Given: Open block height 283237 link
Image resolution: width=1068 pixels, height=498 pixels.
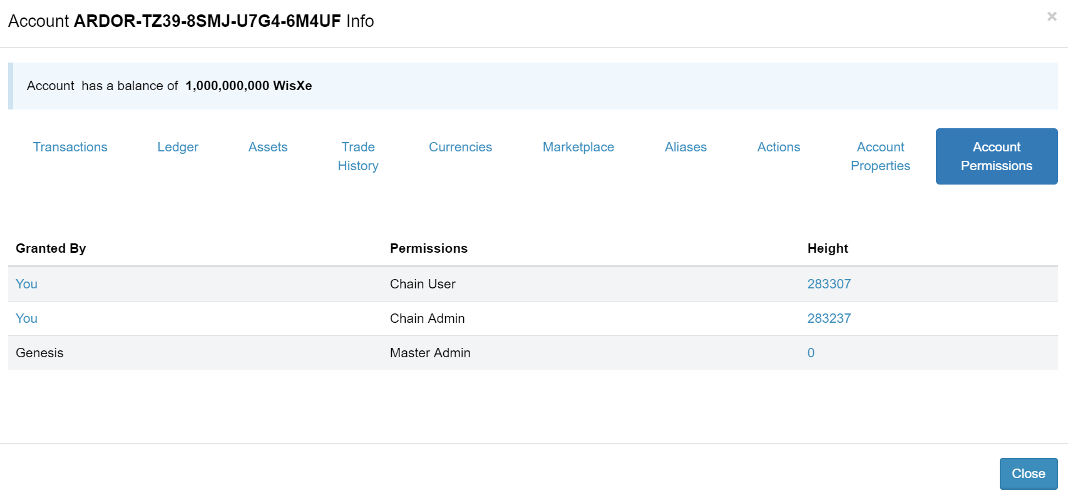Looking at the screenshot, I should click(829, 318).
